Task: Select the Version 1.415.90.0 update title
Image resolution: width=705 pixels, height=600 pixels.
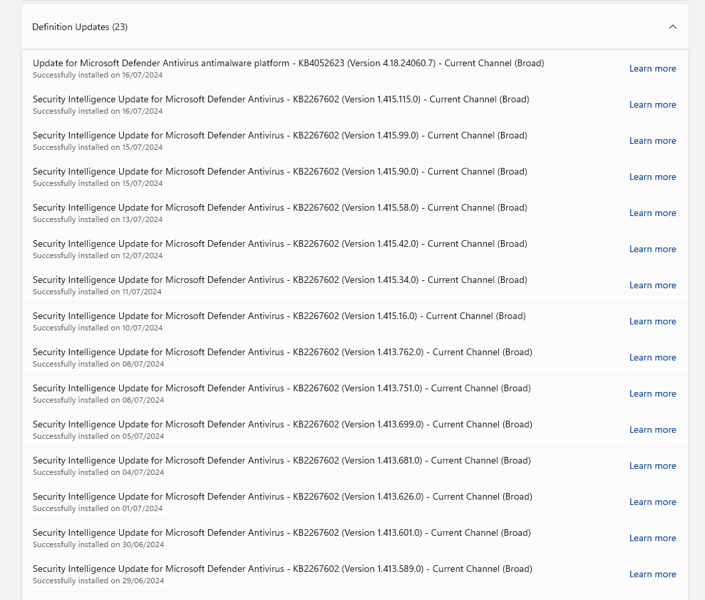Action: pyautogui.click(x=280, y=171)
